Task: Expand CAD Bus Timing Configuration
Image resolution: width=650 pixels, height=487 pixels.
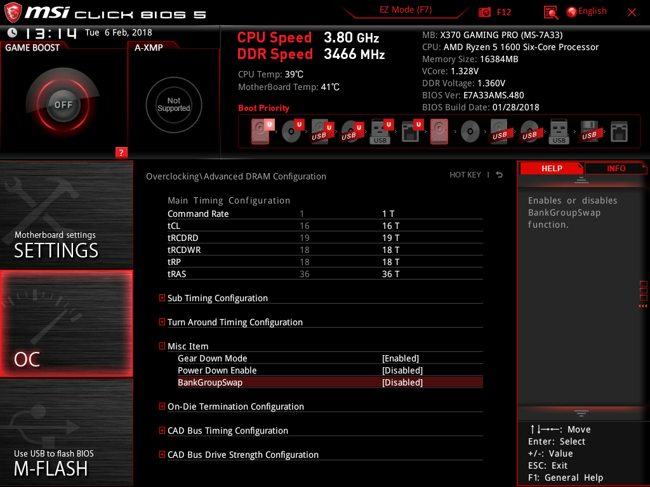Action: pyautogui.click(x=162, y=431)
